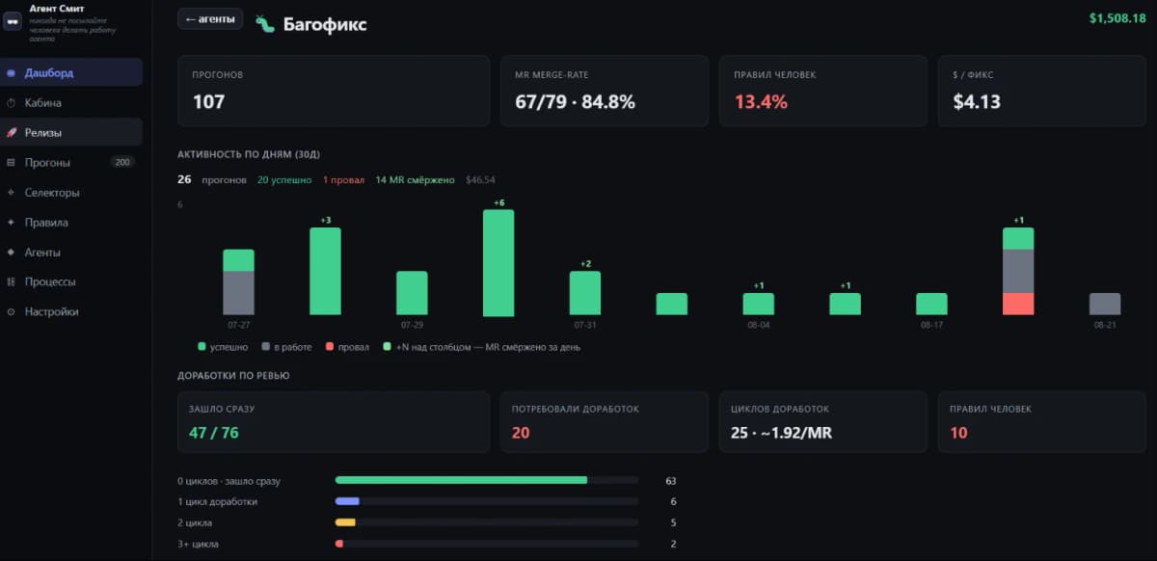Click the Селекторы icon in sidebar
This screenshot has width=1157, height=561.
11,192
